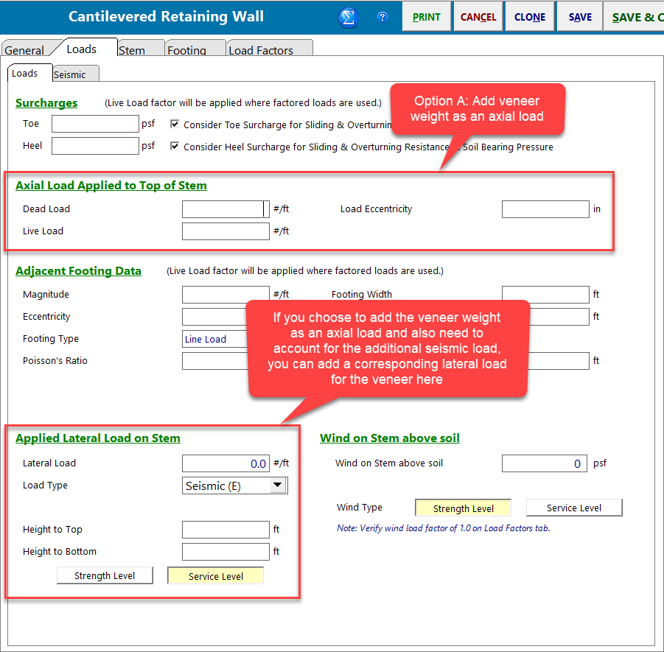The height and width of the screenshot is (652, 664).
Task: Click the Poisson's Ratio input field
Action: [214, 361]
